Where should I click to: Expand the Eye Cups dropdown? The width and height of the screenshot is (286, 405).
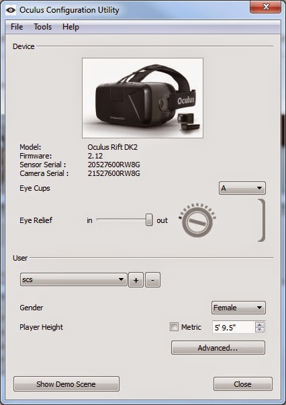pos(242,188)
